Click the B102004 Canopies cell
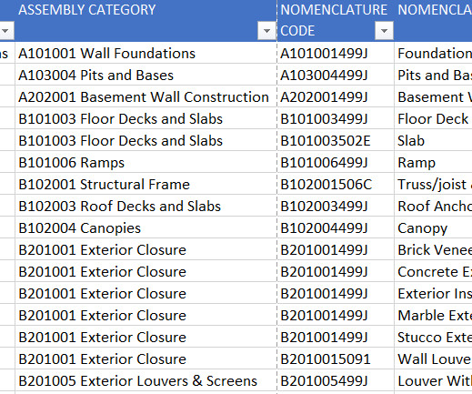The image size is (472, 394). tap(146, 227)
